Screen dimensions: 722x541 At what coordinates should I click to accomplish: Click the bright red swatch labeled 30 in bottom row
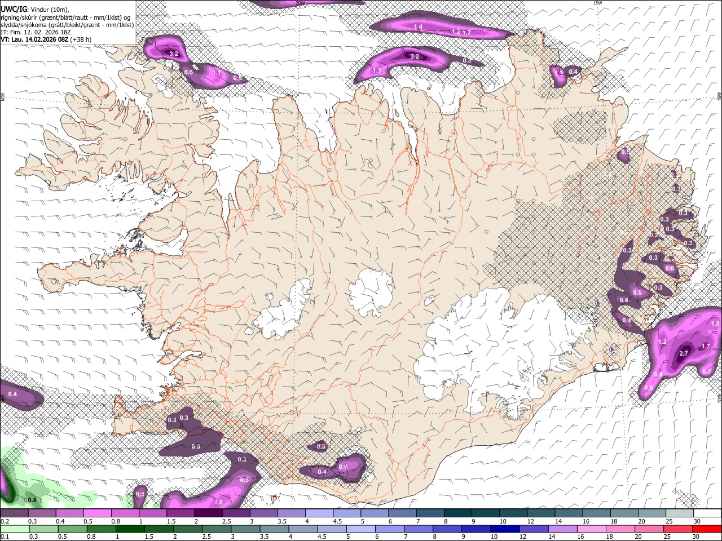tap(707, 529)
